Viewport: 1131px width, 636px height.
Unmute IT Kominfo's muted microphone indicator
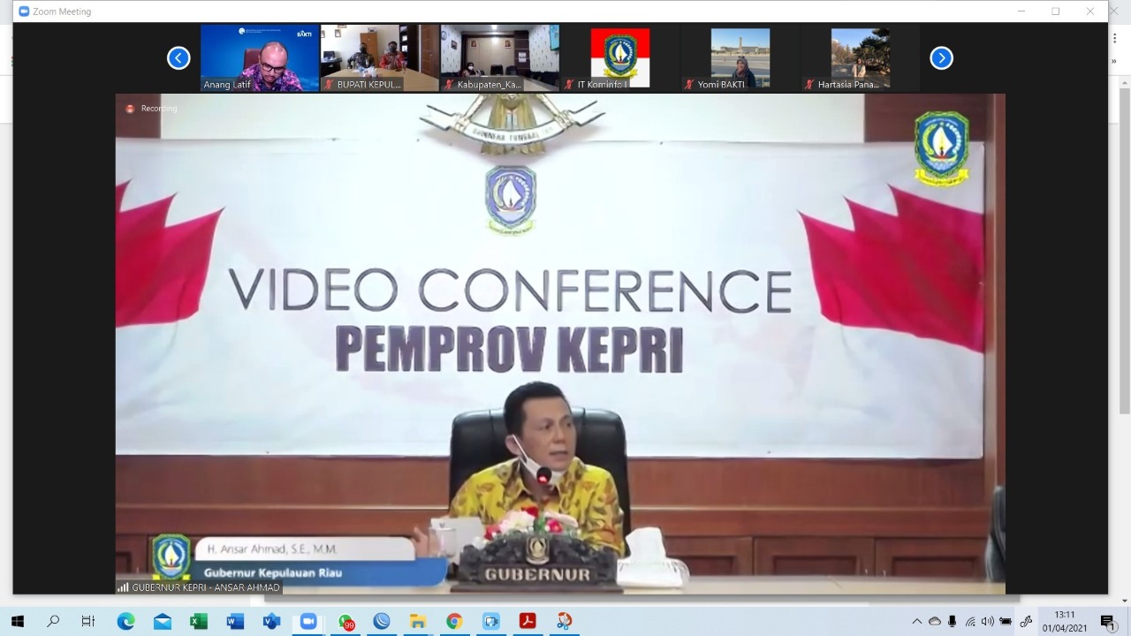571,82
